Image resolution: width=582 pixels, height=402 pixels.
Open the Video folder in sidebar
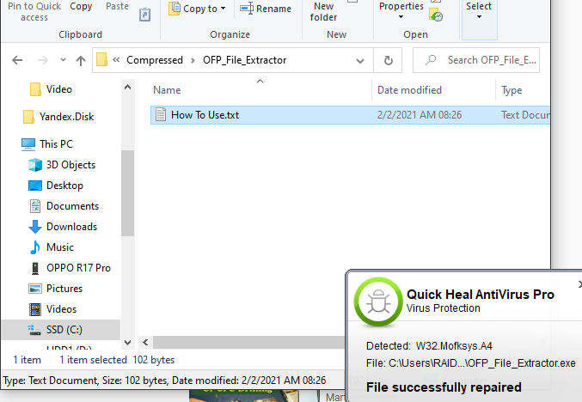coord(58,89)
